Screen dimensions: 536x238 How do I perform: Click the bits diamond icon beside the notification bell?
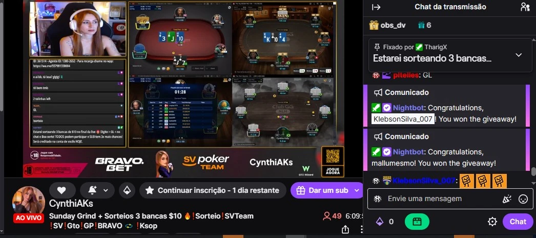127,190
